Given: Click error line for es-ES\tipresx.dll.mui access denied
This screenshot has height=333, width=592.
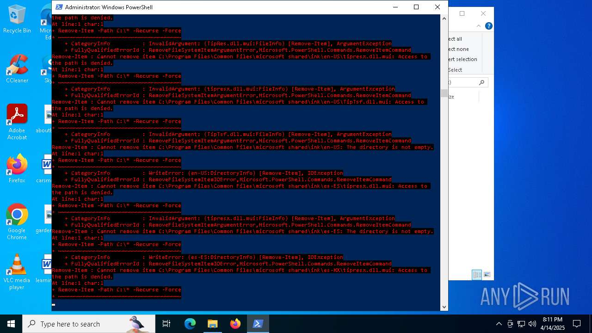Looking at the screenshot, I should coord(240,186).
